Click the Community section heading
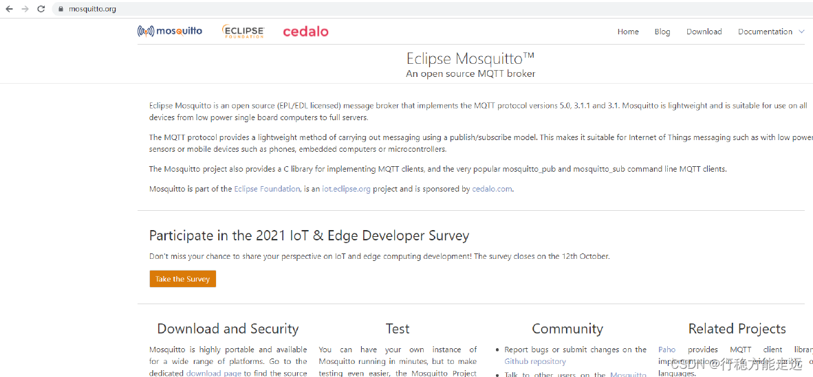 pyautogui.click(x=567, y=329)
